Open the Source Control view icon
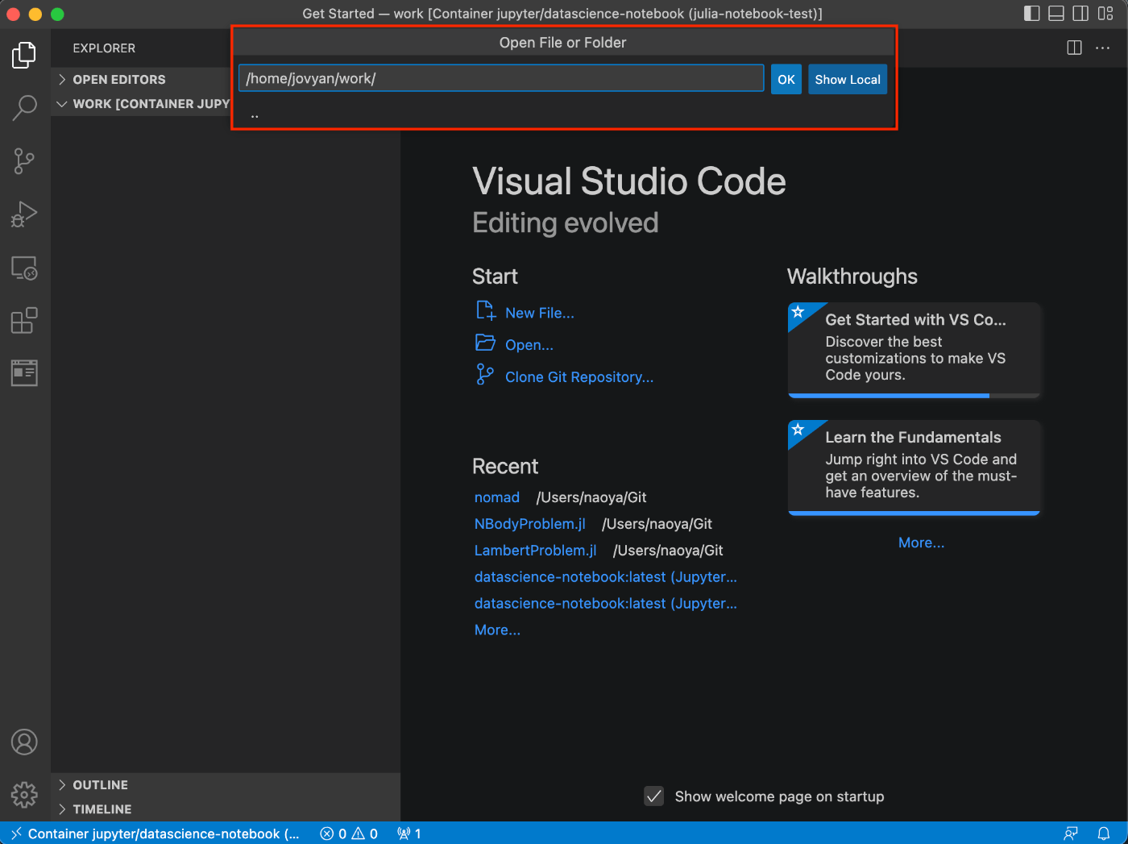This screenshot has width=1128, height=844. point(24,161)
